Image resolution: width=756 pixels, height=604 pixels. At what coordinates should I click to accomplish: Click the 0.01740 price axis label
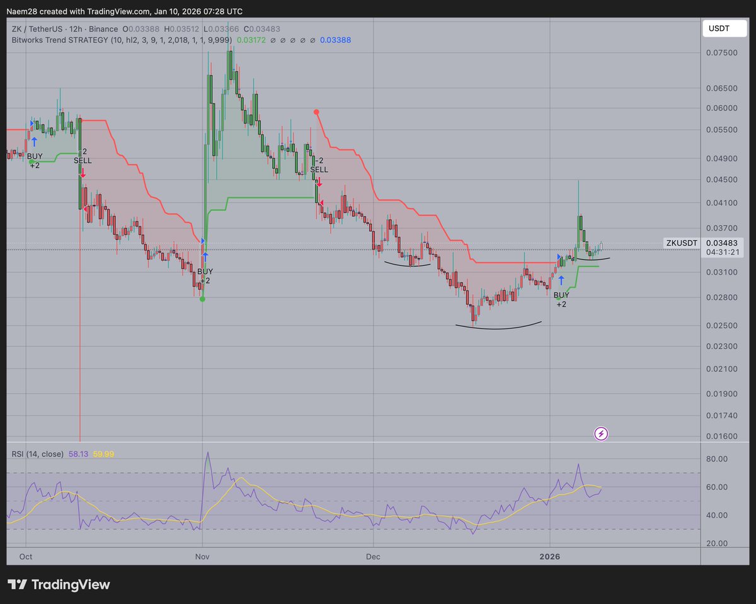click(723, 416)
